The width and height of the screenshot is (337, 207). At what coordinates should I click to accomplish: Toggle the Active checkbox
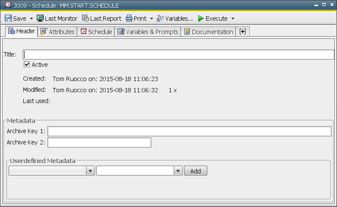27,65
